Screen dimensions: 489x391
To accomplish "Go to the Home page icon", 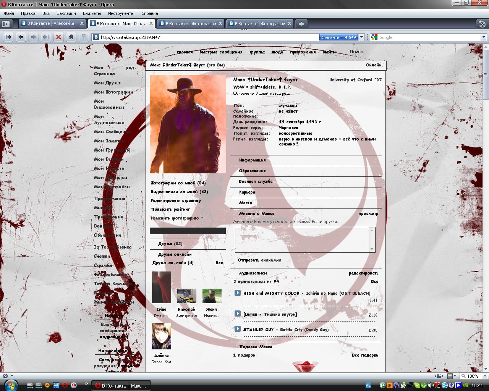I will pyautogui.click(x=71, y=37).
